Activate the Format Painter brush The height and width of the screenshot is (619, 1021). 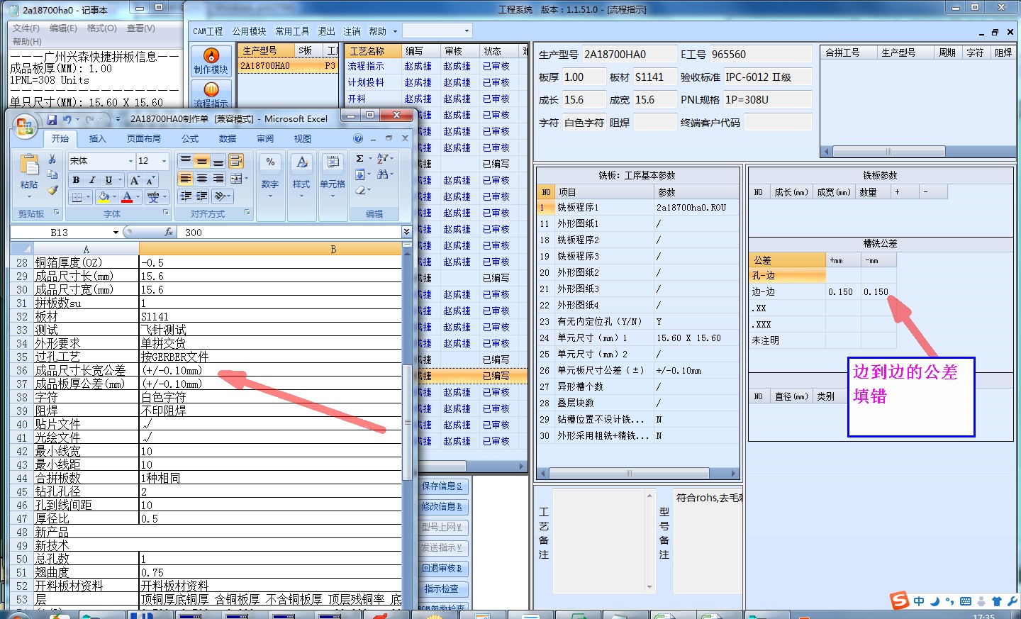pos(52,190)
